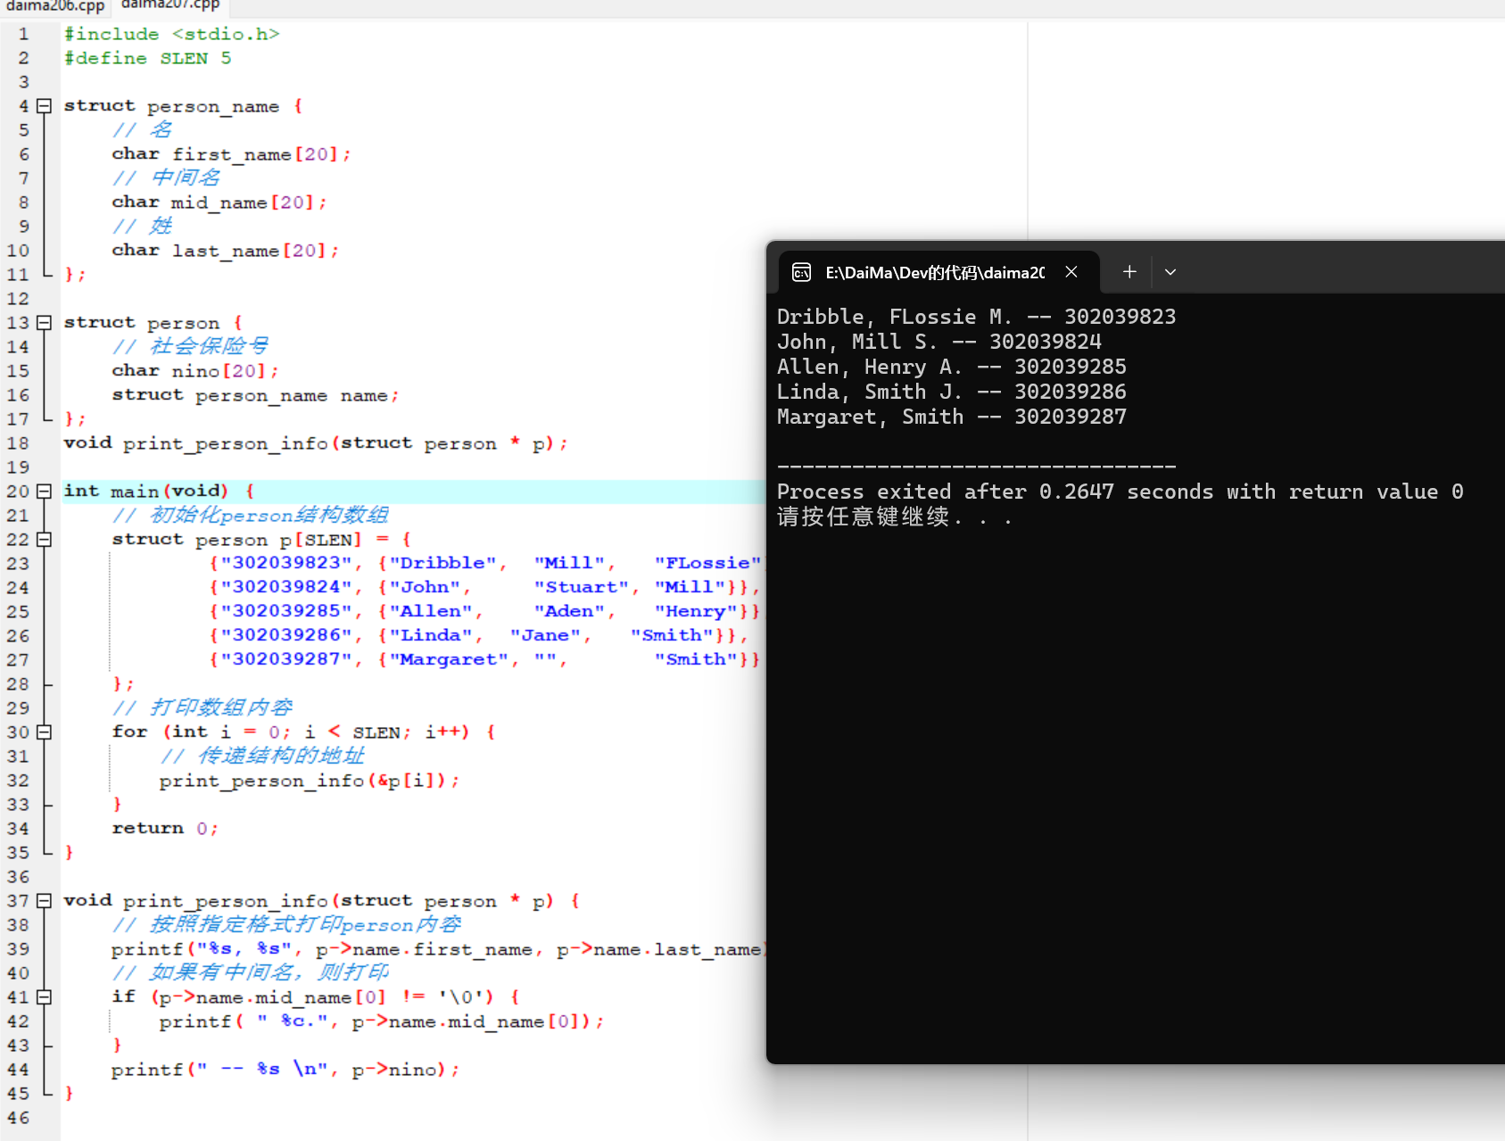The height and width of the screenshot is (1141, 1505).
Task: Click the string "Aden" in the initializer
Action: [569, 611]
